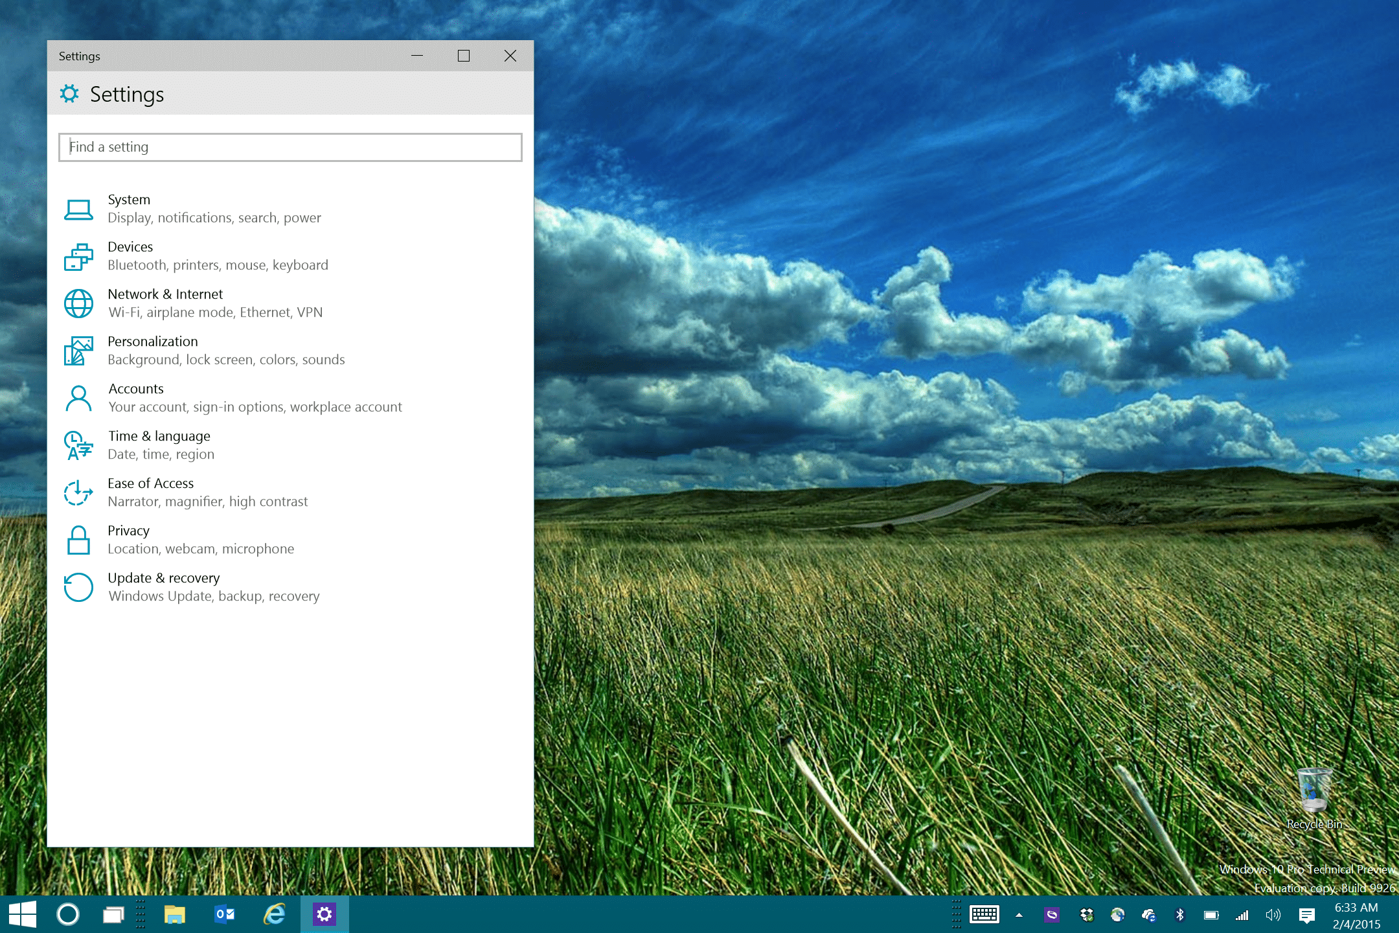
Task: Open the Recycle Bin desktop icon
Action: (1315, 798)
